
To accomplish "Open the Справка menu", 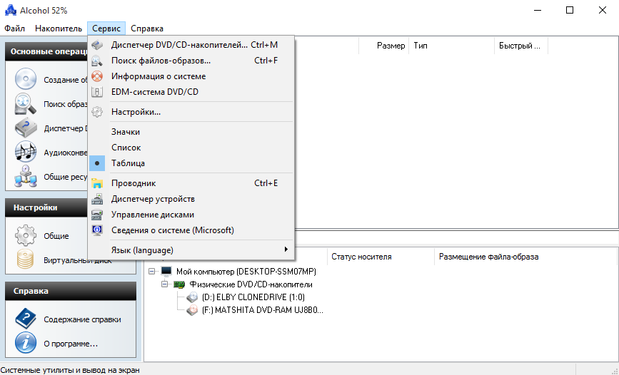I will pyautogui.click(x=147, y=29).
